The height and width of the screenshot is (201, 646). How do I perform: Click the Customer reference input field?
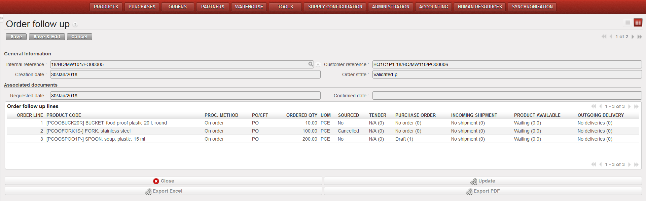click(507, 64)
